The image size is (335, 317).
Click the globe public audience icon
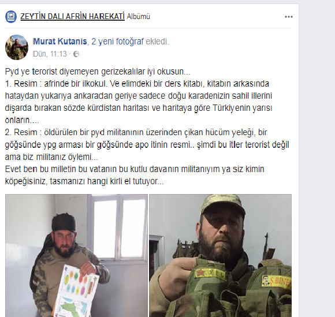click(x=76, y=54)
